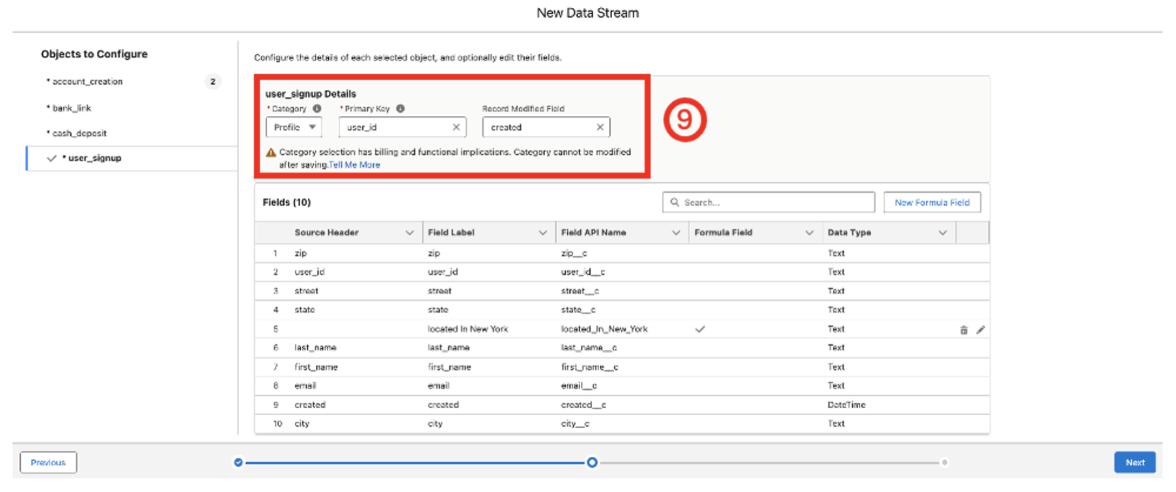Click the fields Search box
The height and width of the screenshot is (492, 1176).
(768, 202)
